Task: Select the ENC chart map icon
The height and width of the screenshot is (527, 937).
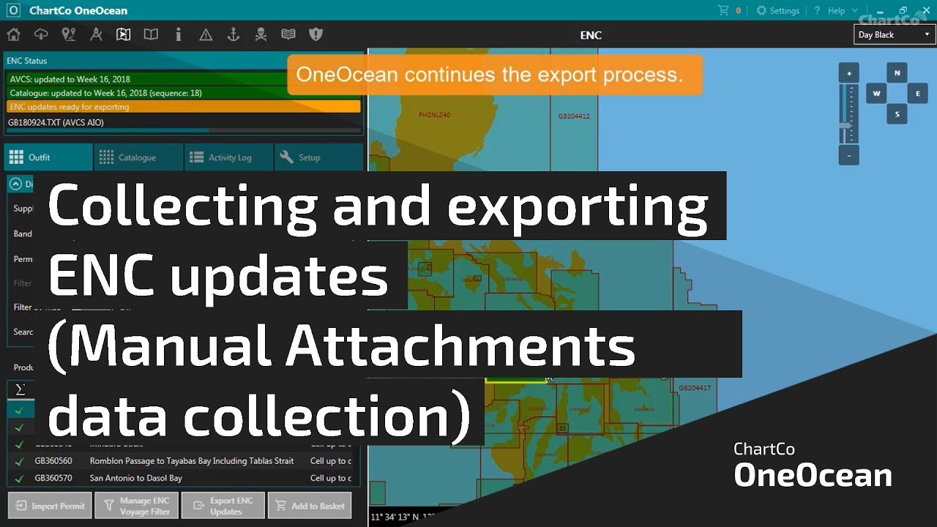Action: [x=123, y=34]
